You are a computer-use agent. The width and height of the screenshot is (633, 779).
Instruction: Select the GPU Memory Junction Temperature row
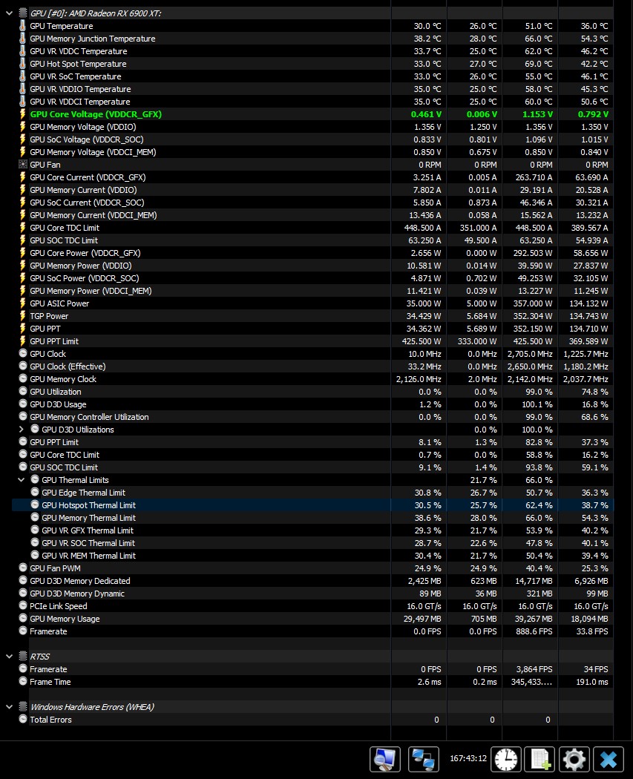click(x=313, y=39)
